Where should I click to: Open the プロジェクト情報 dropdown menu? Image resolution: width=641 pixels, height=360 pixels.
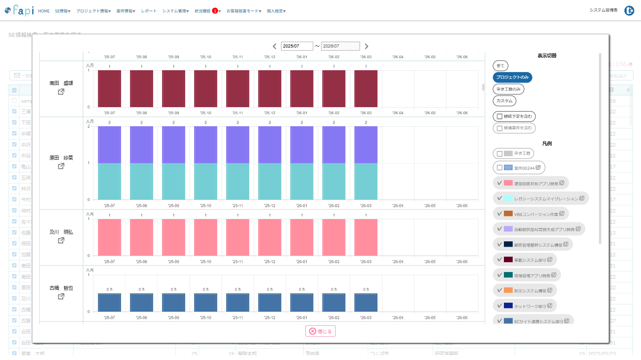(93, 11)
